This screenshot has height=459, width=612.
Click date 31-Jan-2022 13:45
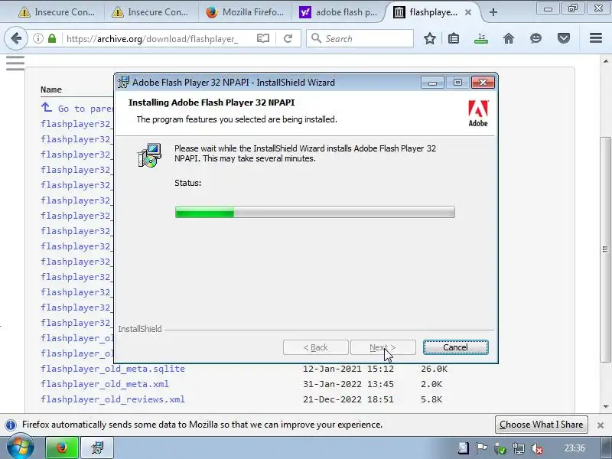click(348, 384)
